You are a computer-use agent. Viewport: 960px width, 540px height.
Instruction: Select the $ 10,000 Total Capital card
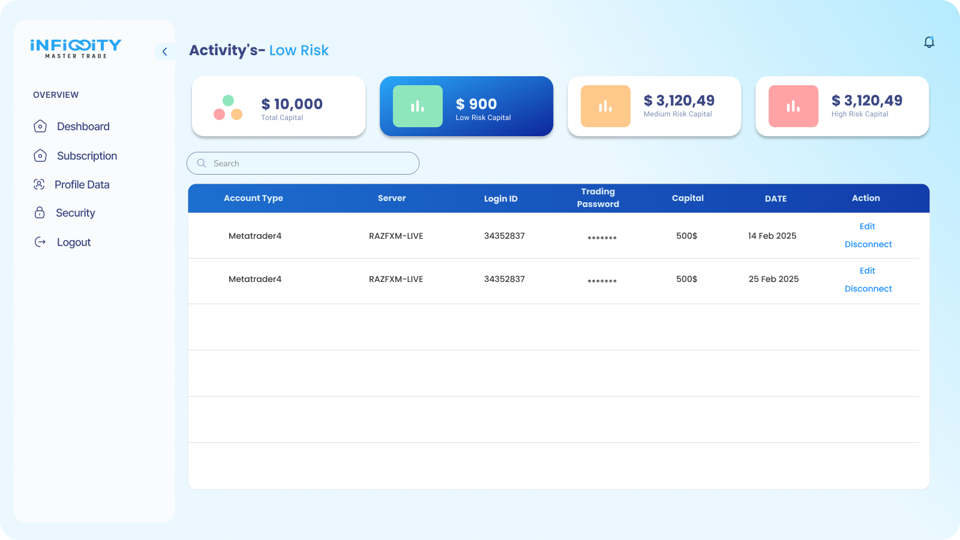pyautogui.click(x=278, y=106)
